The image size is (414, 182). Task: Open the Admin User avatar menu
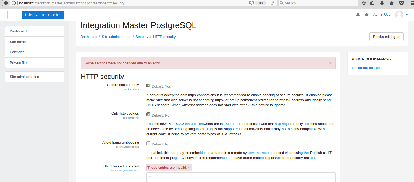(x=399, y=15)
